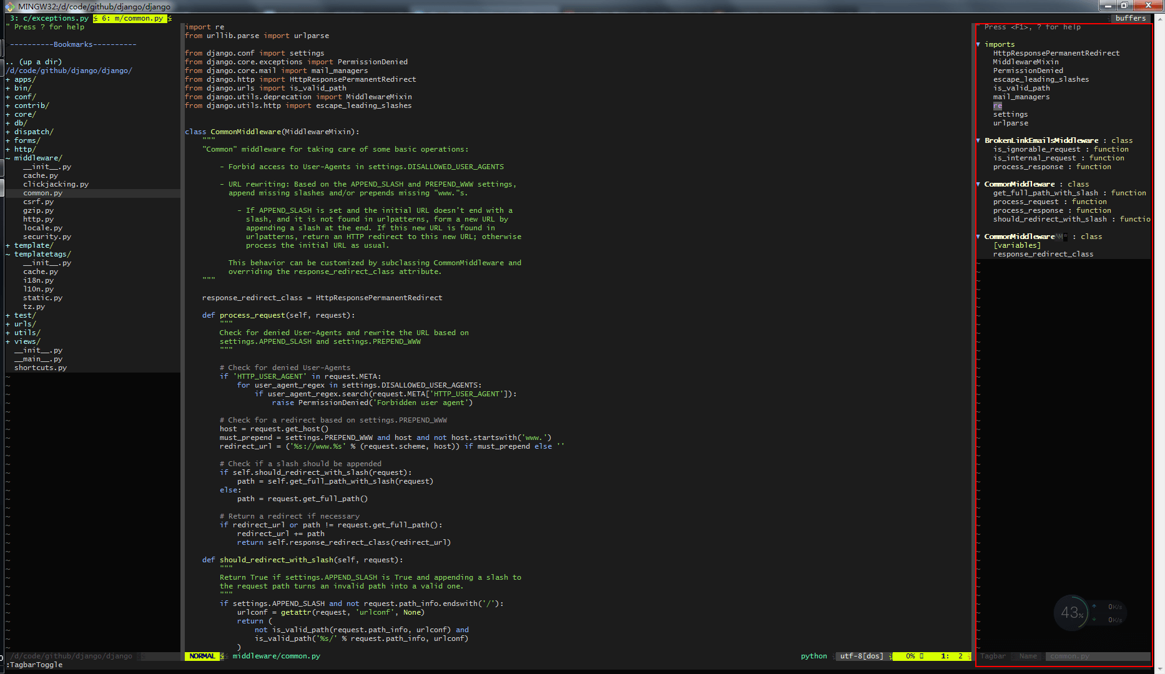Collapse the middleware/ folder
The image size is (1165, 674).
tap(34, 158)
